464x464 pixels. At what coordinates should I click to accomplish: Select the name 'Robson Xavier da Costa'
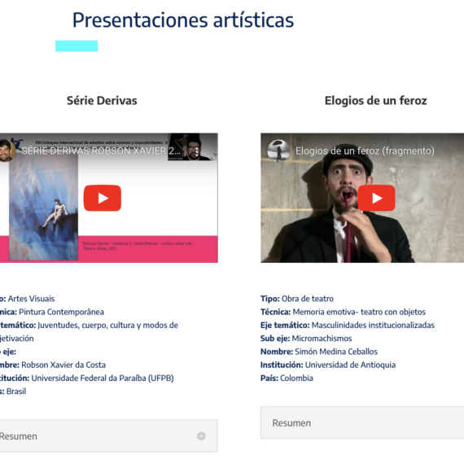(63, 365)
